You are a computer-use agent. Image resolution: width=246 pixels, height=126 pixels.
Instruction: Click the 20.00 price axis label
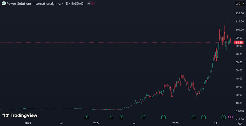(239, 95)
